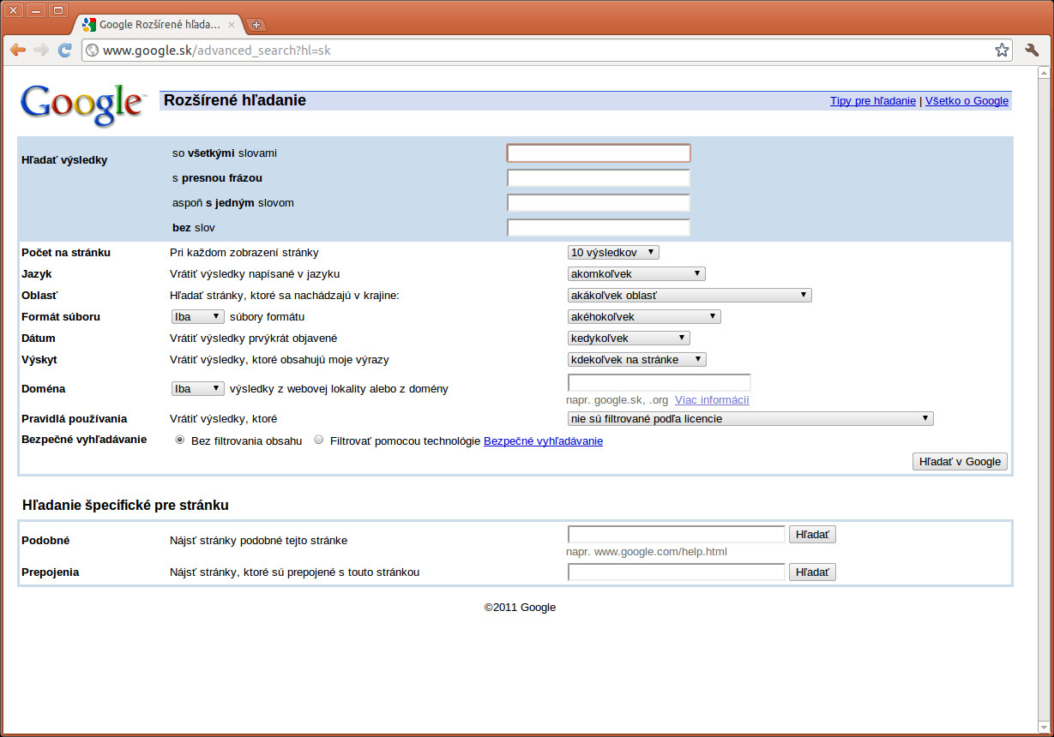Click 'Hľadanie špecifické pre stránku' heading
Viewport: 1054px width, 737px height.
125,506
